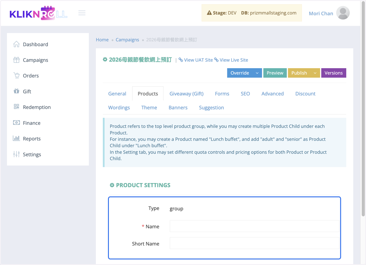Screen dimensions: 366x265
Task: Click the Preview button
Action: (x=275, y=73)
